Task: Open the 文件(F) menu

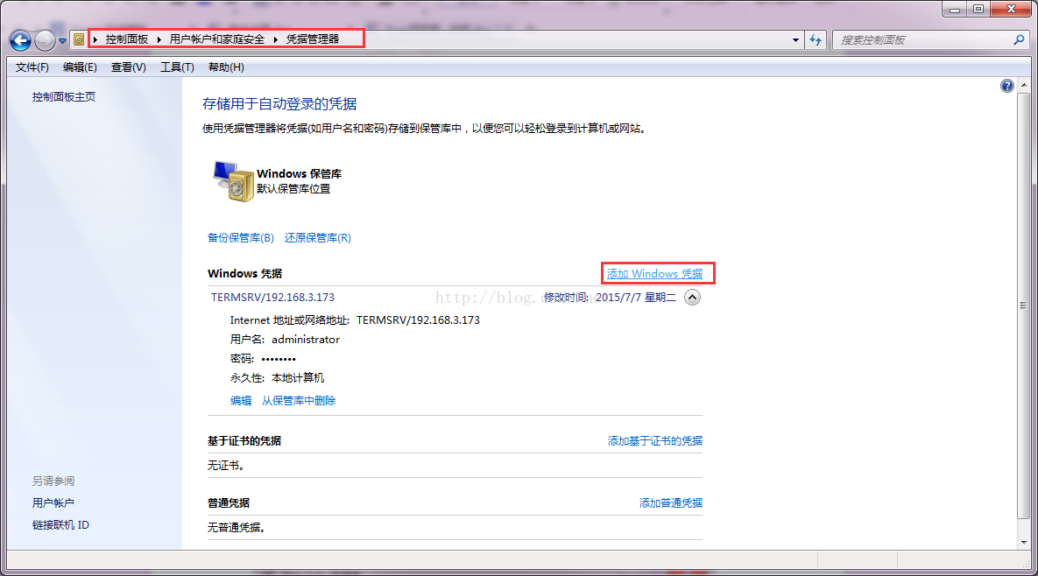Action: pos(32,67)
